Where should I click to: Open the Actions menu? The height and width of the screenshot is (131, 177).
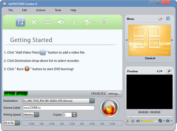pos(41,10)
